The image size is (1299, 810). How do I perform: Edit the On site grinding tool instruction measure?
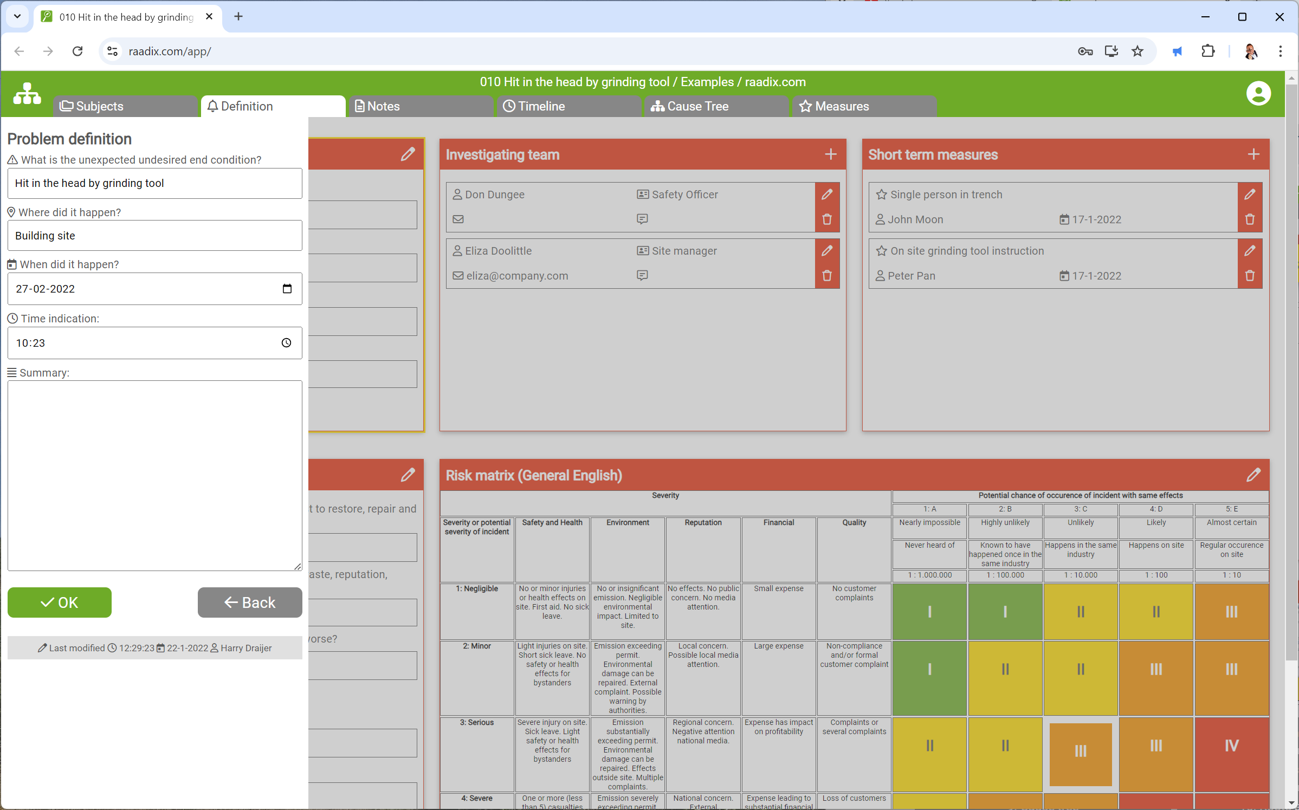coord(1250,251)
